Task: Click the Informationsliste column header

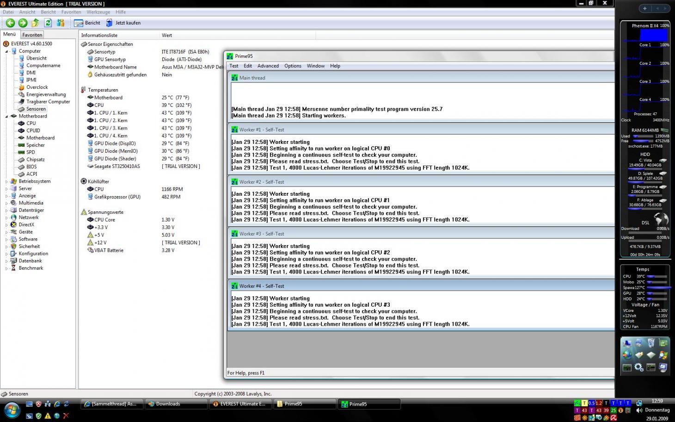Action: tap(119, 35)
